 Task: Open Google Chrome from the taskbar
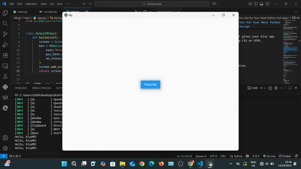coord(142,164)
